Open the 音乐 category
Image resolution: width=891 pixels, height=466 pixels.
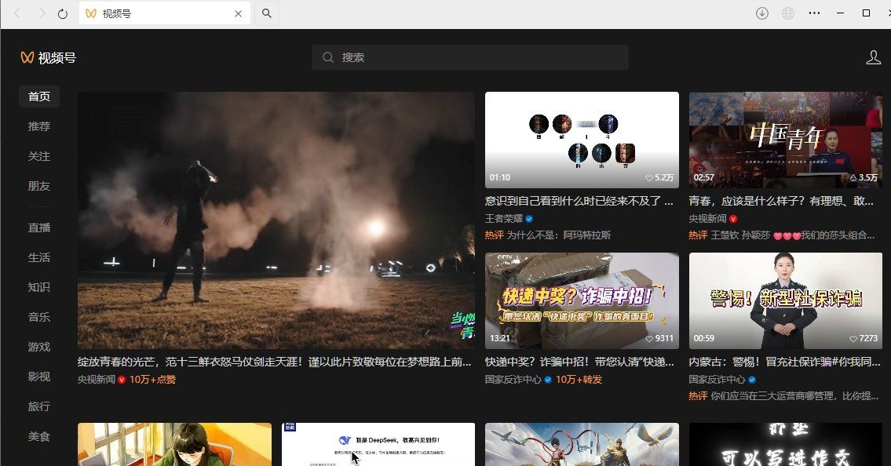coord(38,317)
